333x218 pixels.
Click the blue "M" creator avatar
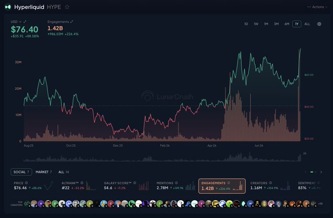click(x=250, y=204)
